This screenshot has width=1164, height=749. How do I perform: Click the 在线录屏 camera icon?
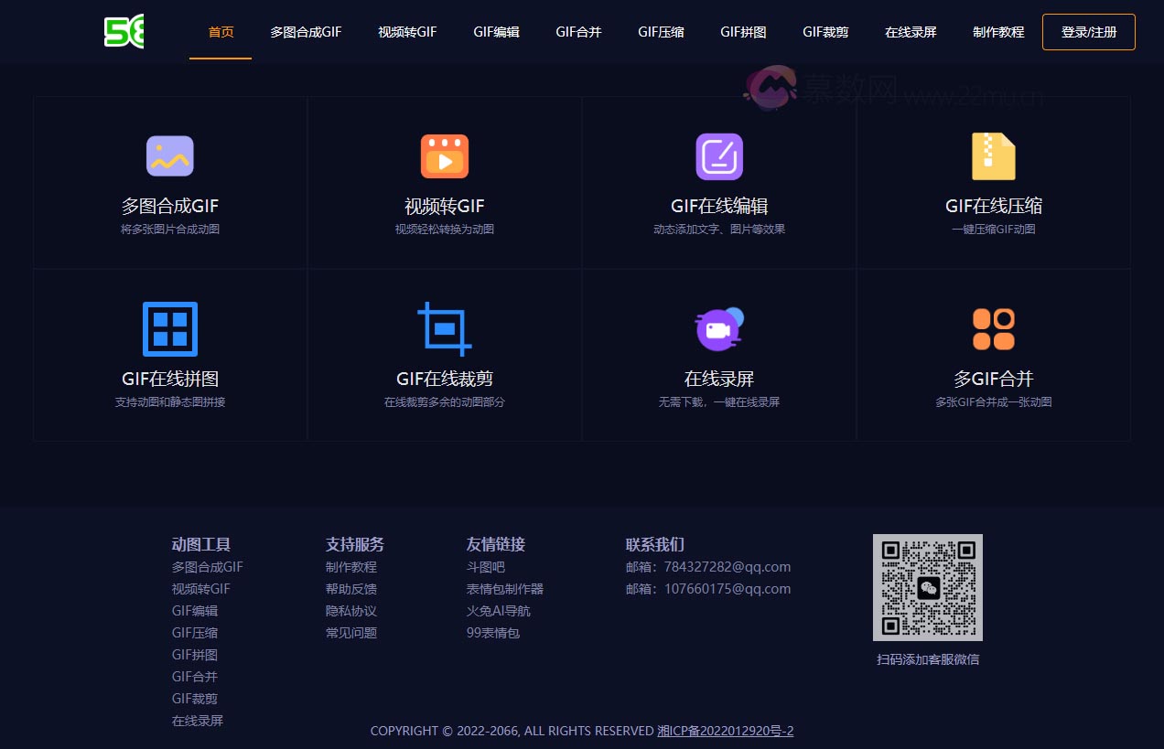719,329
